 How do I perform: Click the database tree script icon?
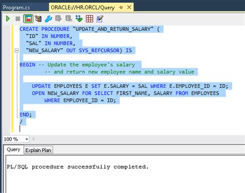38,19
